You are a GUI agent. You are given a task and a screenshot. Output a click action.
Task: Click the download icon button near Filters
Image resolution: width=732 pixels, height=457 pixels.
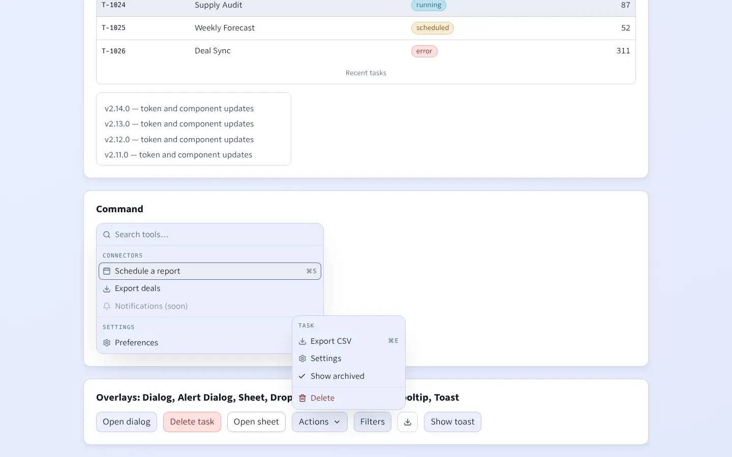[408, 422]
